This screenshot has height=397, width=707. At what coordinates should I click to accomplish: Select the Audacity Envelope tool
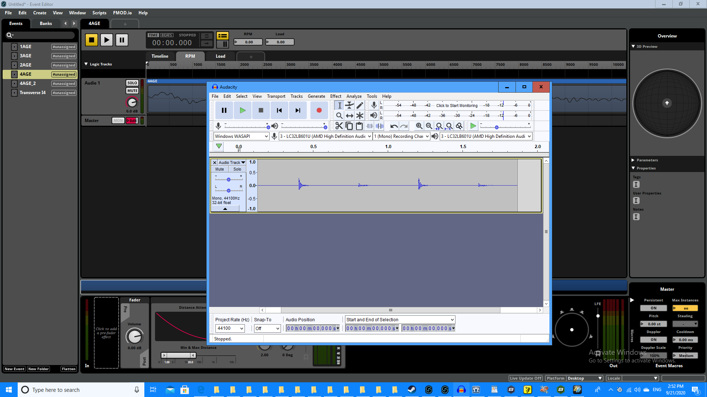(x=349, y=105)
